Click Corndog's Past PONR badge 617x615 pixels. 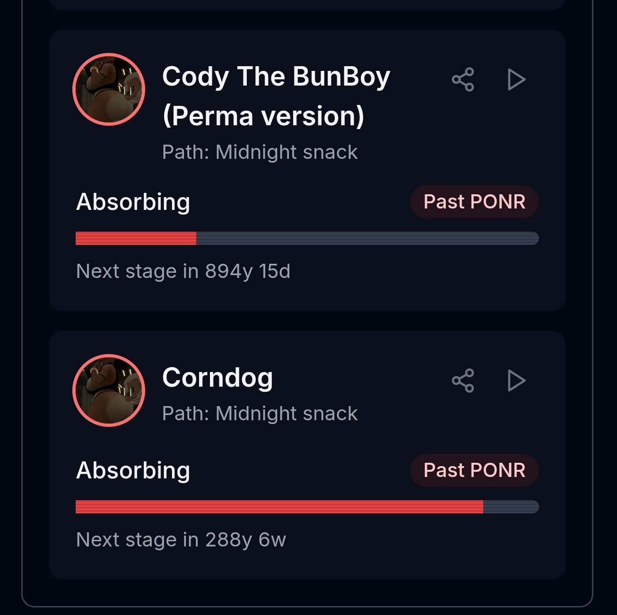pos(474,470)
